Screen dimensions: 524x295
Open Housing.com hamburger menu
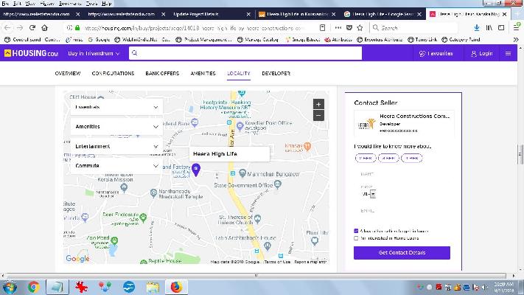508,54
